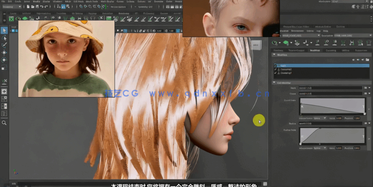The height and width of the screenshot is (187, 373).
Task: Click the open scene folder icon
Action: [33, 7]
